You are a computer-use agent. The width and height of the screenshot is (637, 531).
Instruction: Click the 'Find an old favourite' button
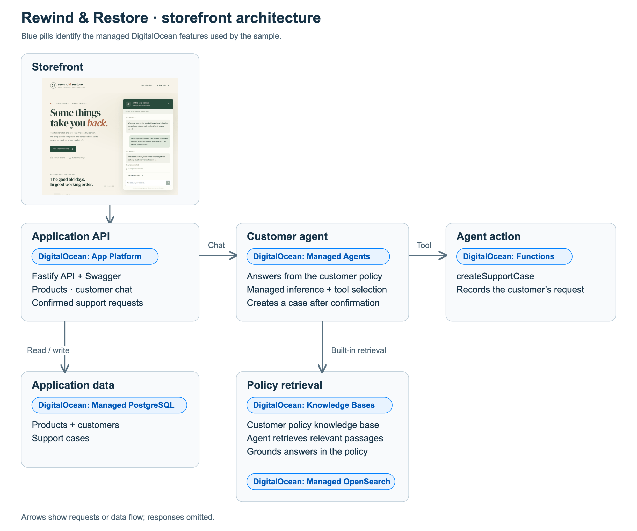click(x=63, y=149)
